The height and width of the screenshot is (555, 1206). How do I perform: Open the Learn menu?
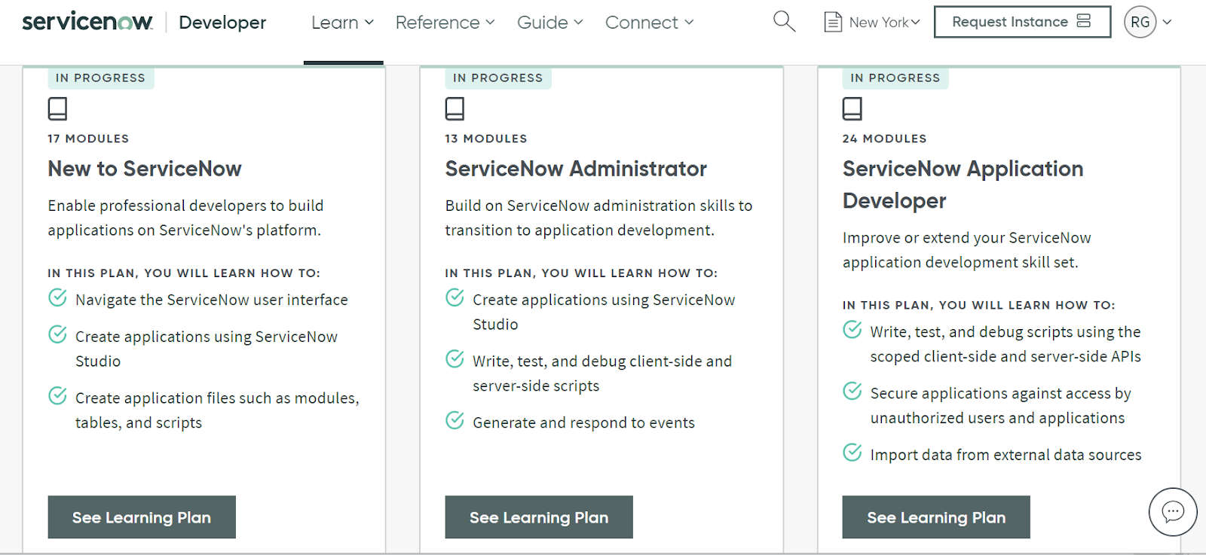click(x=342, y=23)
